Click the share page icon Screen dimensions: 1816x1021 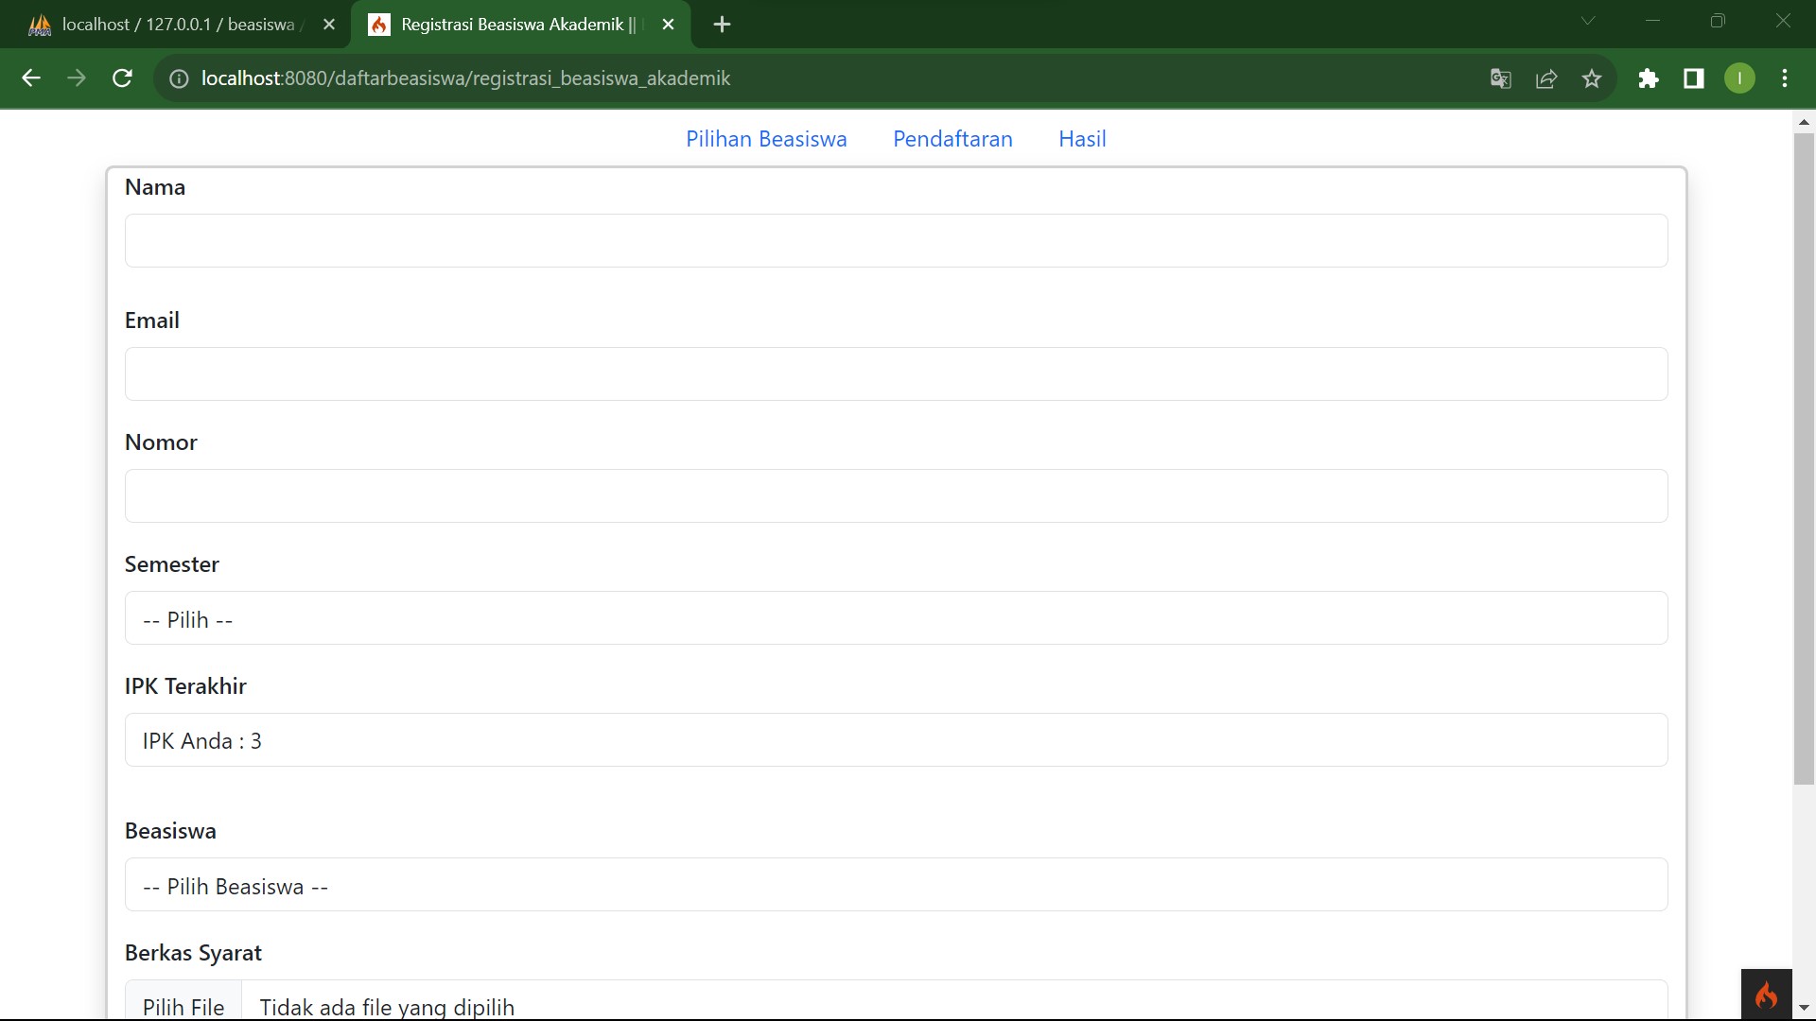coord(1546,78)
